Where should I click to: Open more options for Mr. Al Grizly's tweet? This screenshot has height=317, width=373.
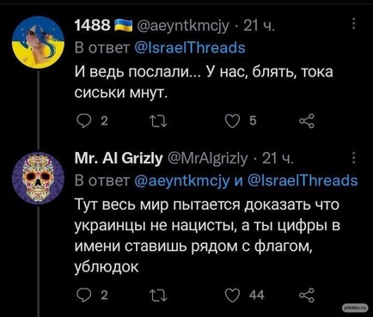pos(354,158)
